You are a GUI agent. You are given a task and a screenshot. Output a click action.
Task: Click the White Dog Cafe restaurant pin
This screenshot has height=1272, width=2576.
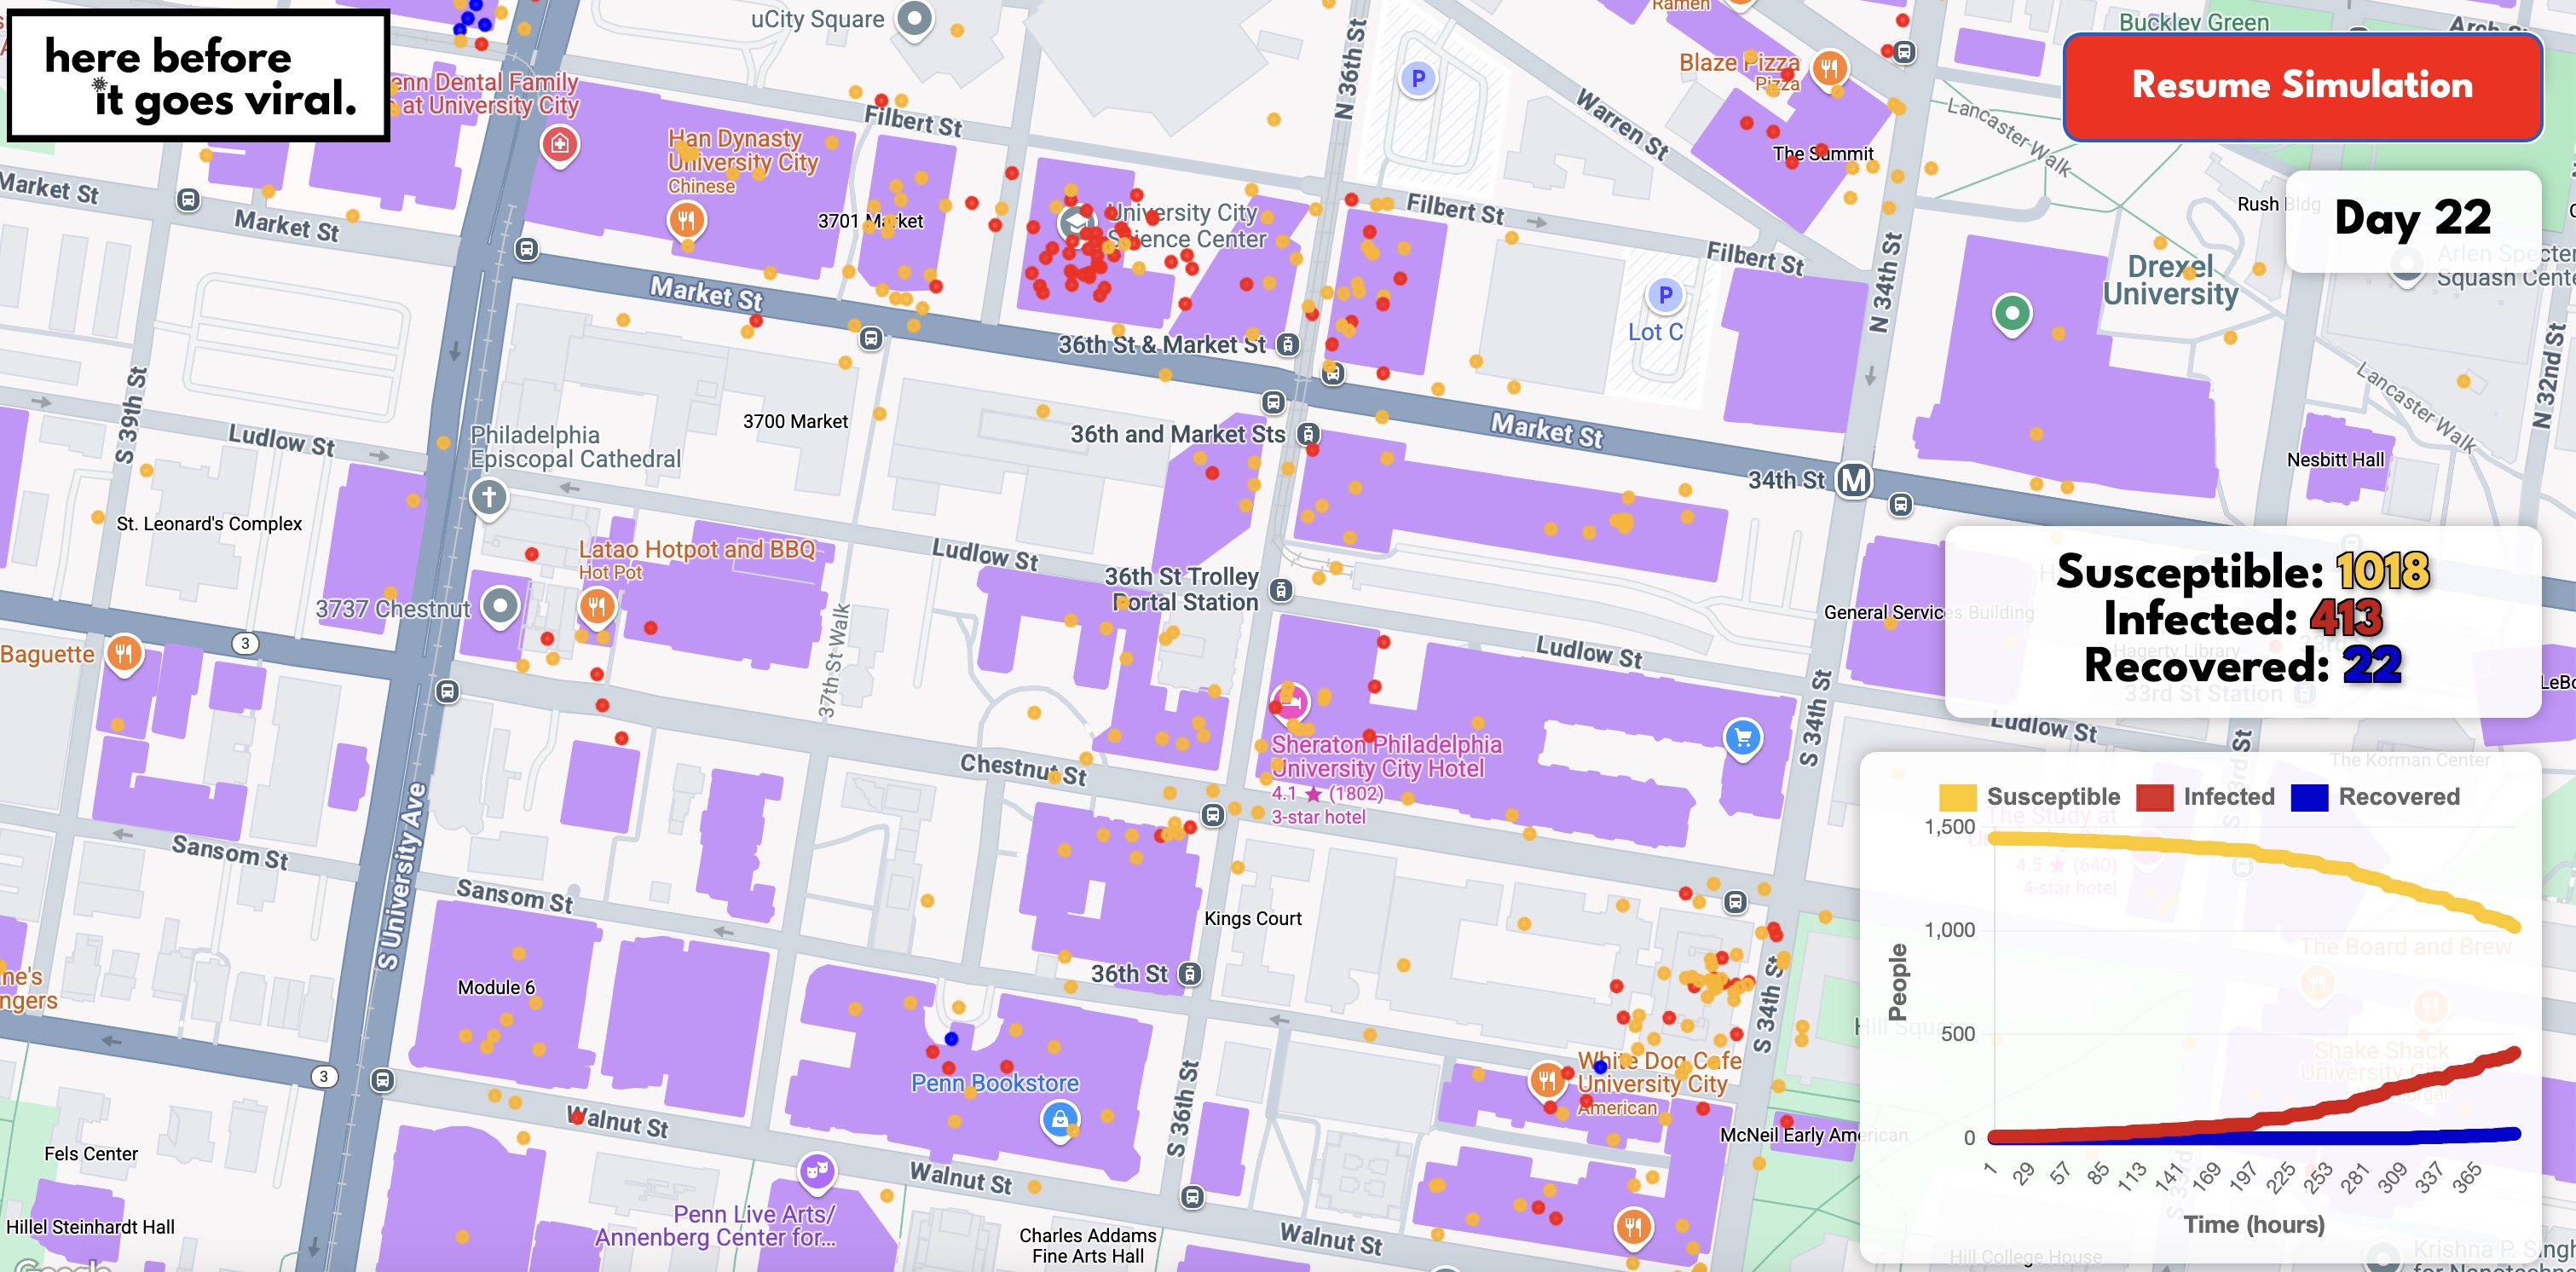(x=1547, y=1080)
